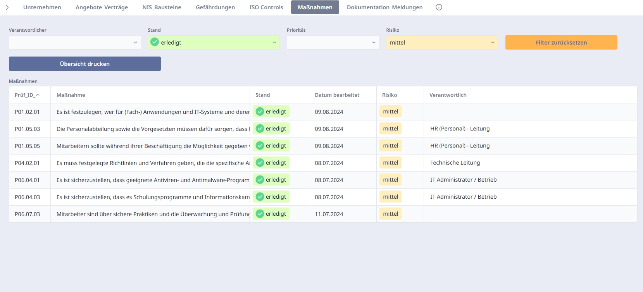The image size is (643, 292).
Task: Click the mittel risk badge in row P06.04.01
Action: [390, 180]
